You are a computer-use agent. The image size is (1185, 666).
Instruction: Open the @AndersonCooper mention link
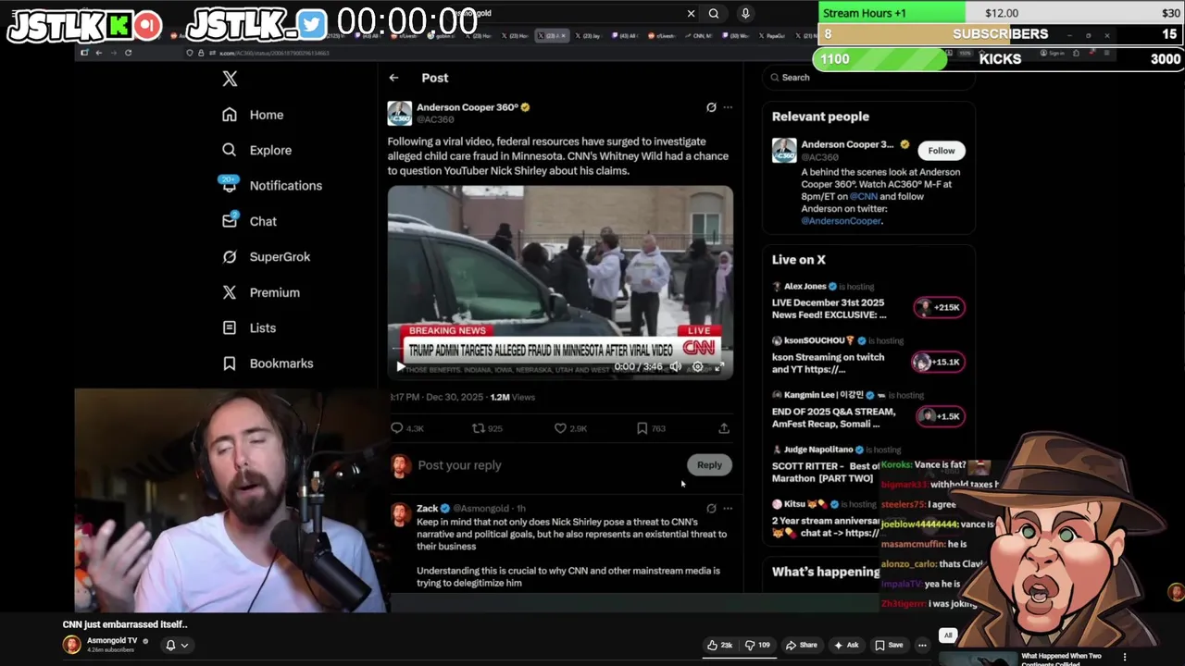[841, 221]
